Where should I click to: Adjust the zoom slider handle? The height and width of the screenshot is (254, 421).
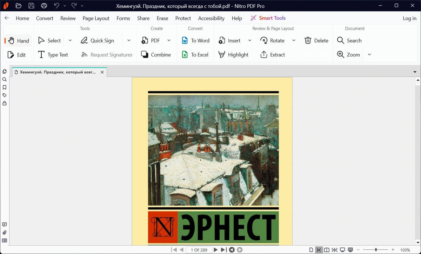[x=376, y=250]
